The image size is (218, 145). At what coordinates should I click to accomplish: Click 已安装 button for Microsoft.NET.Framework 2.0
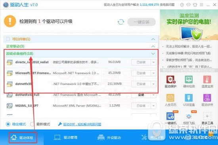[x=141, y=73]
